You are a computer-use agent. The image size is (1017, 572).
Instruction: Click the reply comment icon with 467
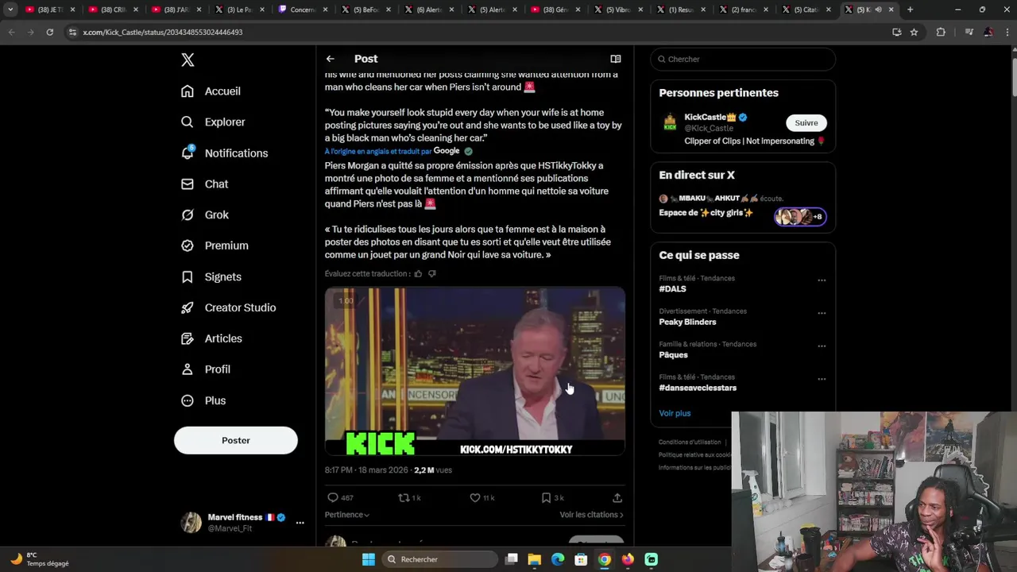[x=340, y=498]
